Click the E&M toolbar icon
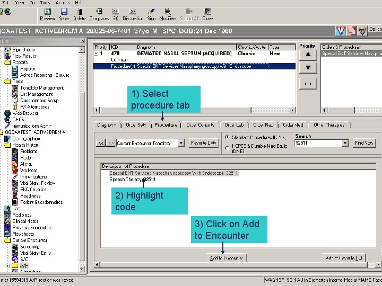This screenshot has width=382, height=286. point(116,15)
